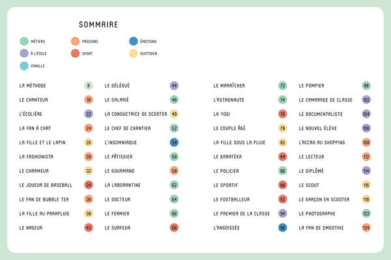Click the Sommaire heading
The width and height of the screenshot is (391, 260).
point(98,25)
